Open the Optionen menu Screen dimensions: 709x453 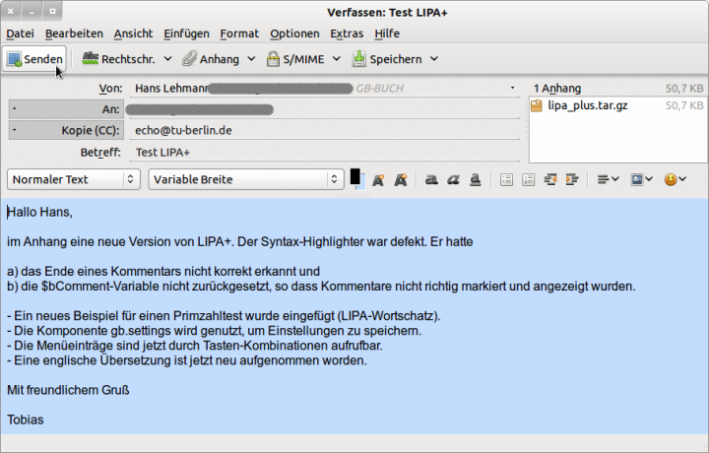(x=293, y=33)
